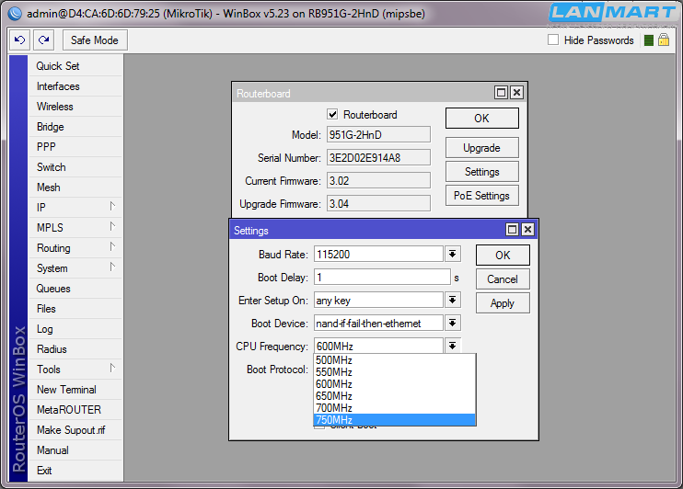Screen dimensions: 683x489
Task: Click the Boot Device field
Action: [x=378, y=323]
